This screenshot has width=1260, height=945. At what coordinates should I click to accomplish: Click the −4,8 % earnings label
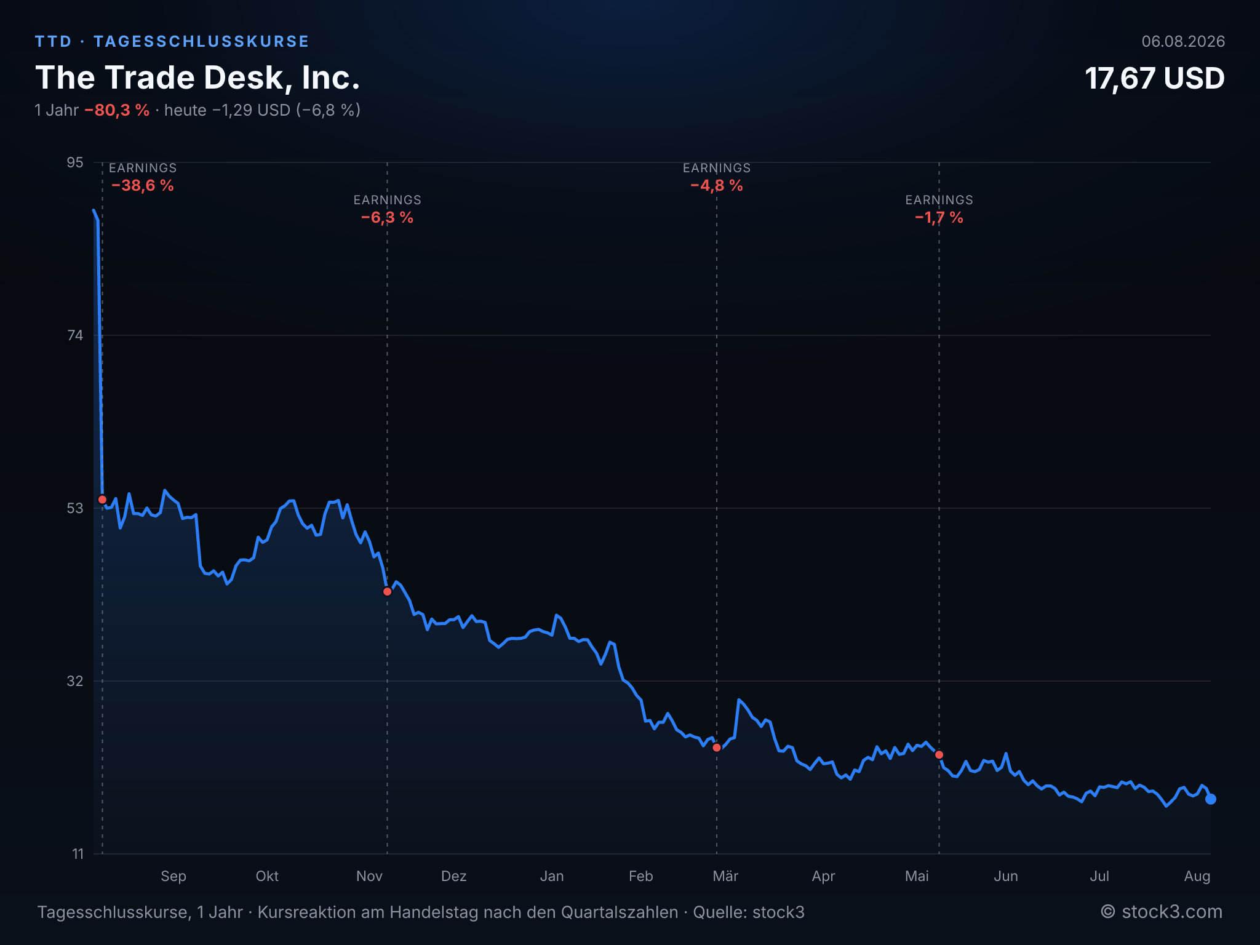pos(717,186)
